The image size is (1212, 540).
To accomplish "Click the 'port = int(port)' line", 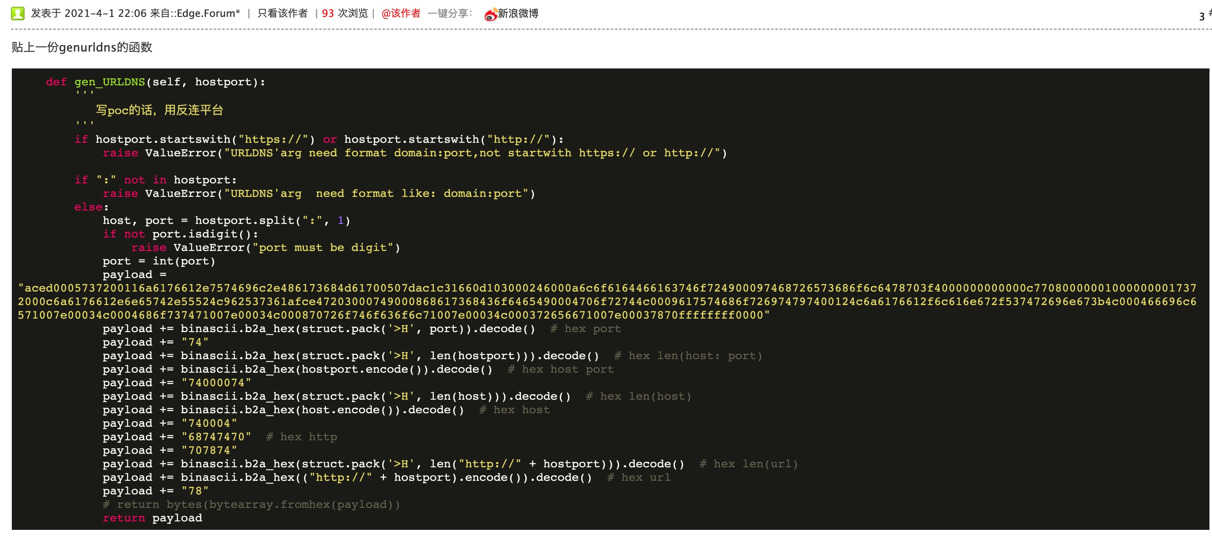I will [159, 261].
